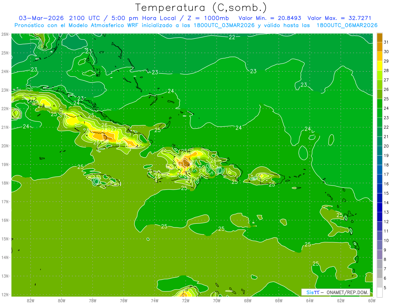Viewport: 395px width, 305px height.
Task: Click the "Valor Min. = 20.8493" text
Action: (x=270, y=18)
